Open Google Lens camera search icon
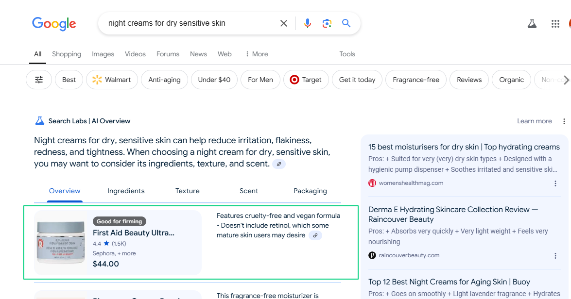Screen dimensions: 571x299 (x=327, y=23)
